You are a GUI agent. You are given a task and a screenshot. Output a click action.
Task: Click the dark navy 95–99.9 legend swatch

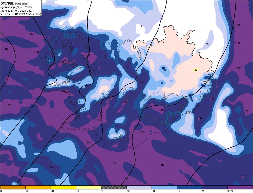click(215, 187)
